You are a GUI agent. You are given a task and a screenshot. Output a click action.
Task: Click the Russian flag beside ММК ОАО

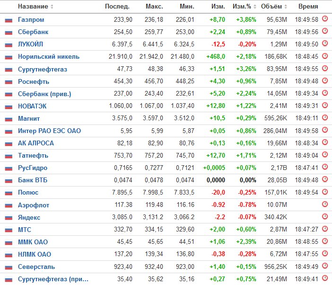9,242
